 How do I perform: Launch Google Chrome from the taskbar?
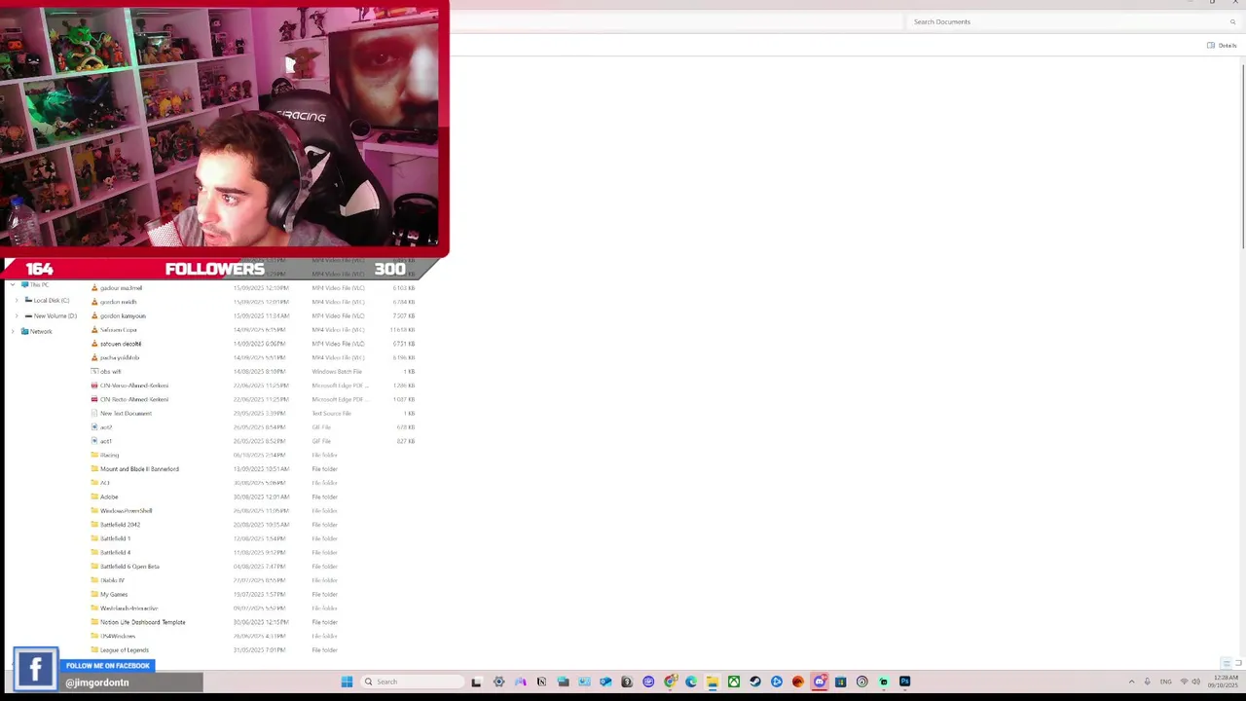[x=670, y=682]
